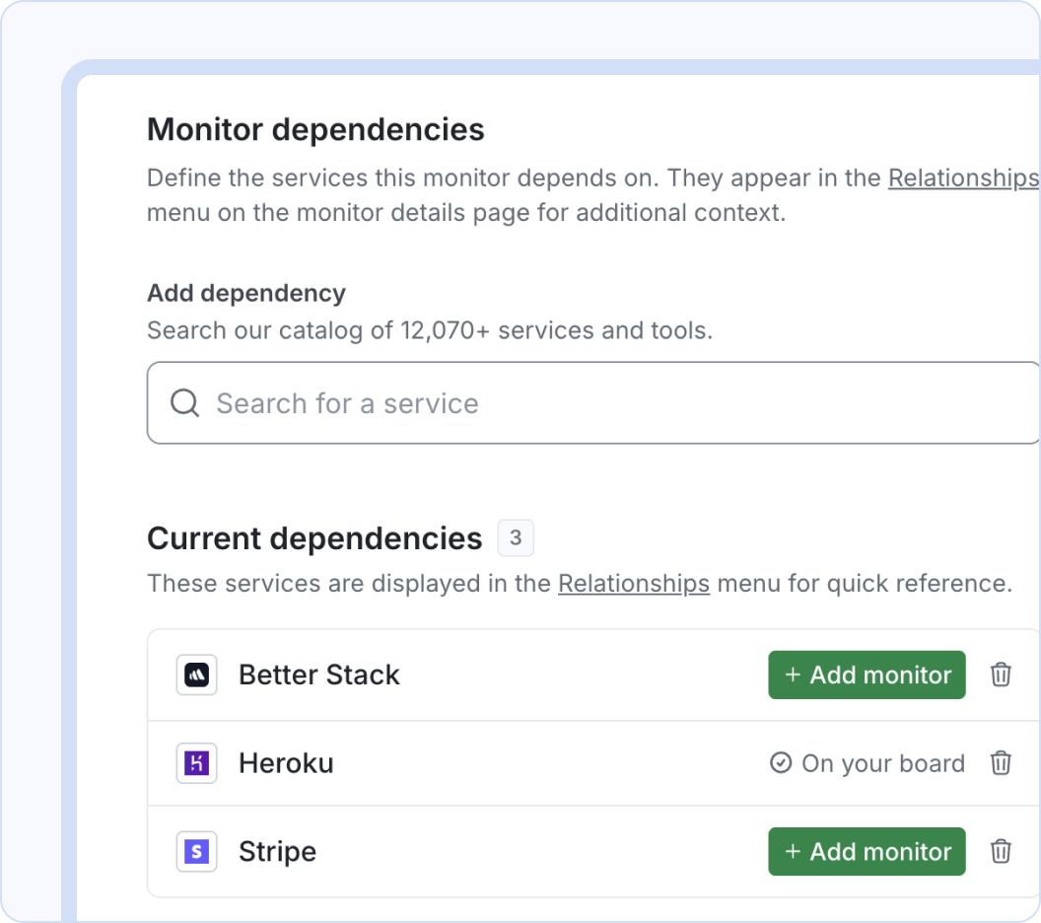Click the magnifier icon in search box
1041x923 pixels.
[x=184, y=403]
